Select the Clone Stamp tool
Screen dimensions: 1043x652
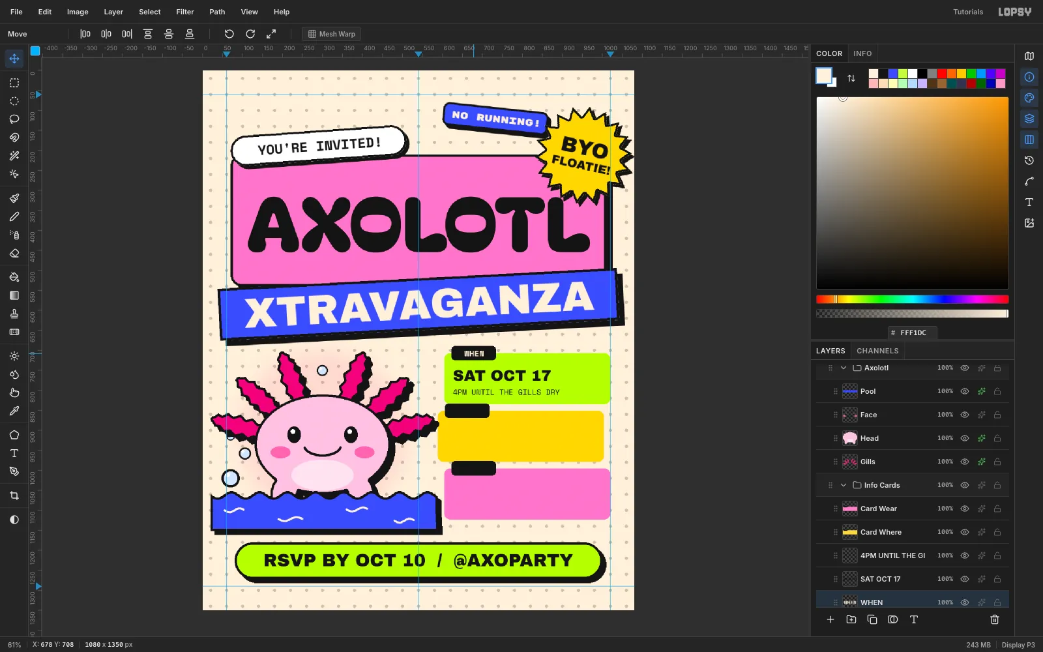pyautogui.click(x=14, y=314)
